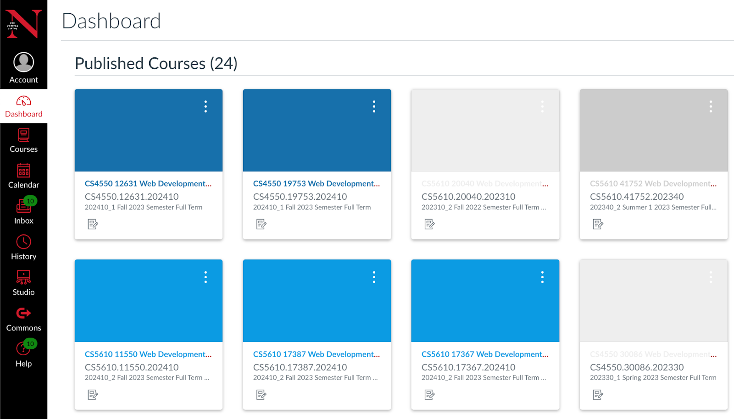Open the Inbox with 10 unread badge
Image resolution: width=734 pixels, height=419 pixels.
[x=23, y=211]
